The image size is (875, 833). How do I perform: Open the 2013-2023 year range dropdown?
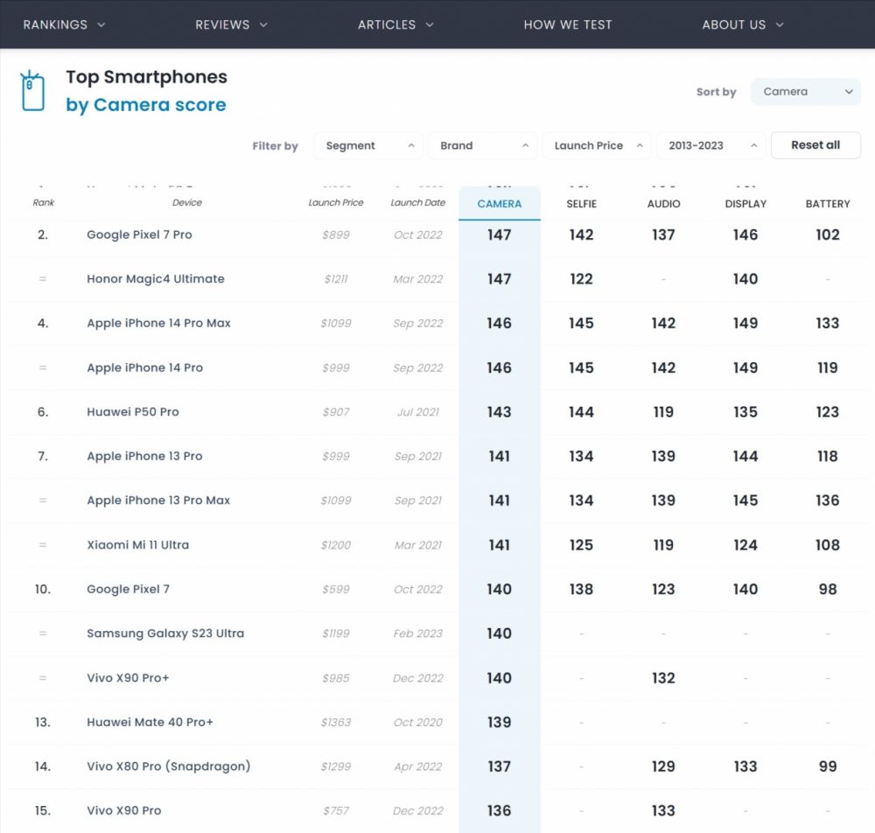[710, 145]
